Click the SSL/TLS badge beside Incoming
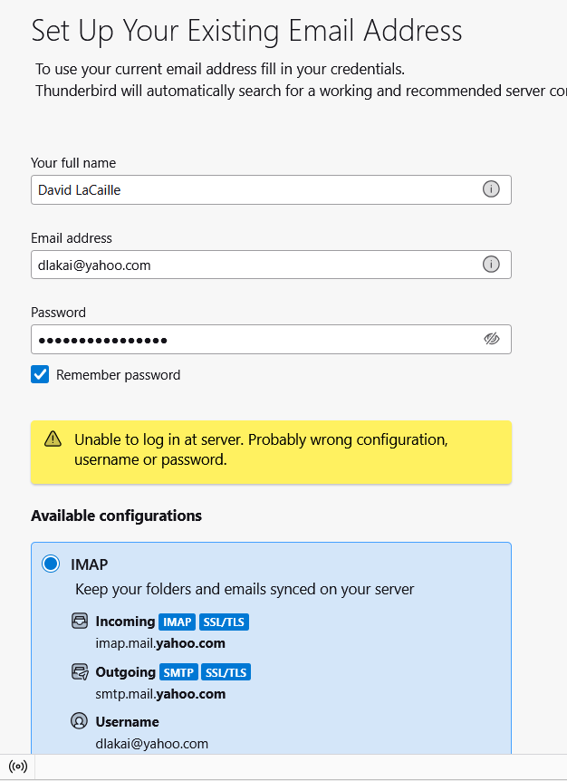The width and height of the screenshot is (567, 781). [224, 622]
